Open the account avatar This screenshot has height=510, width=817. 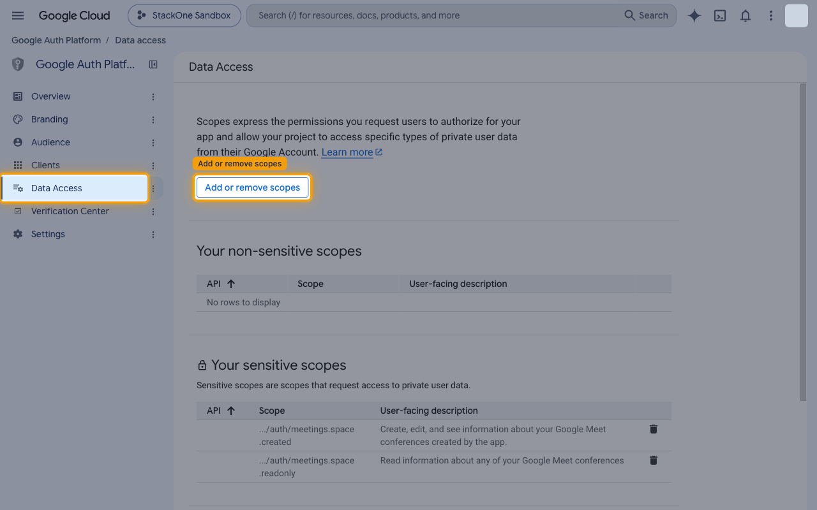point(797,15)
